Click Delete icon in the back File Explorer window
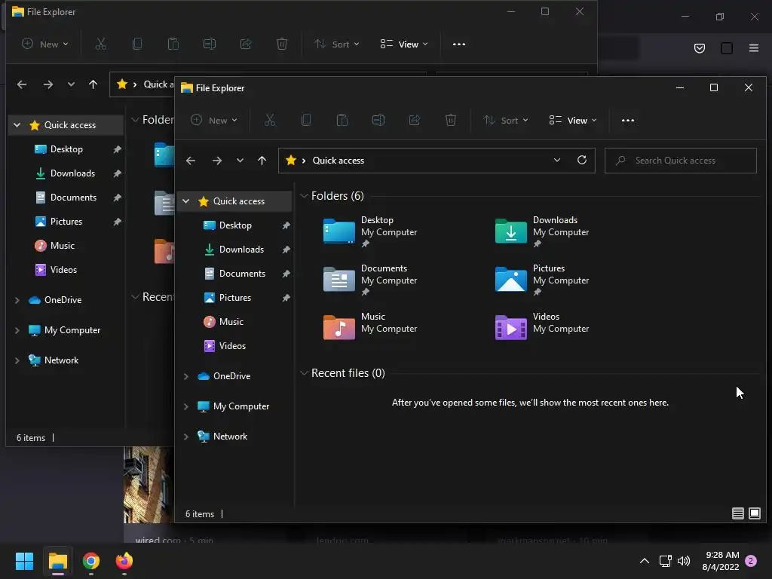772x579 pixels. [x=282, y=44]
